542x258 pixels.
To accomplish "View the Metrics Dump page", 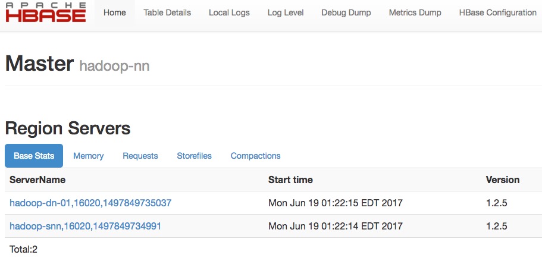I will tap(415, 12).
